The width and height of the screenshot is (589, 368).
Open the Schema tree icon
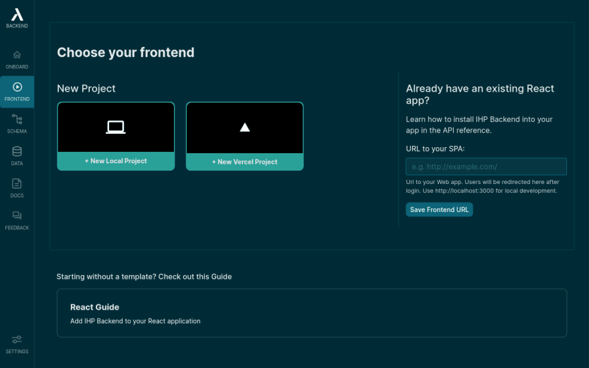17,119
